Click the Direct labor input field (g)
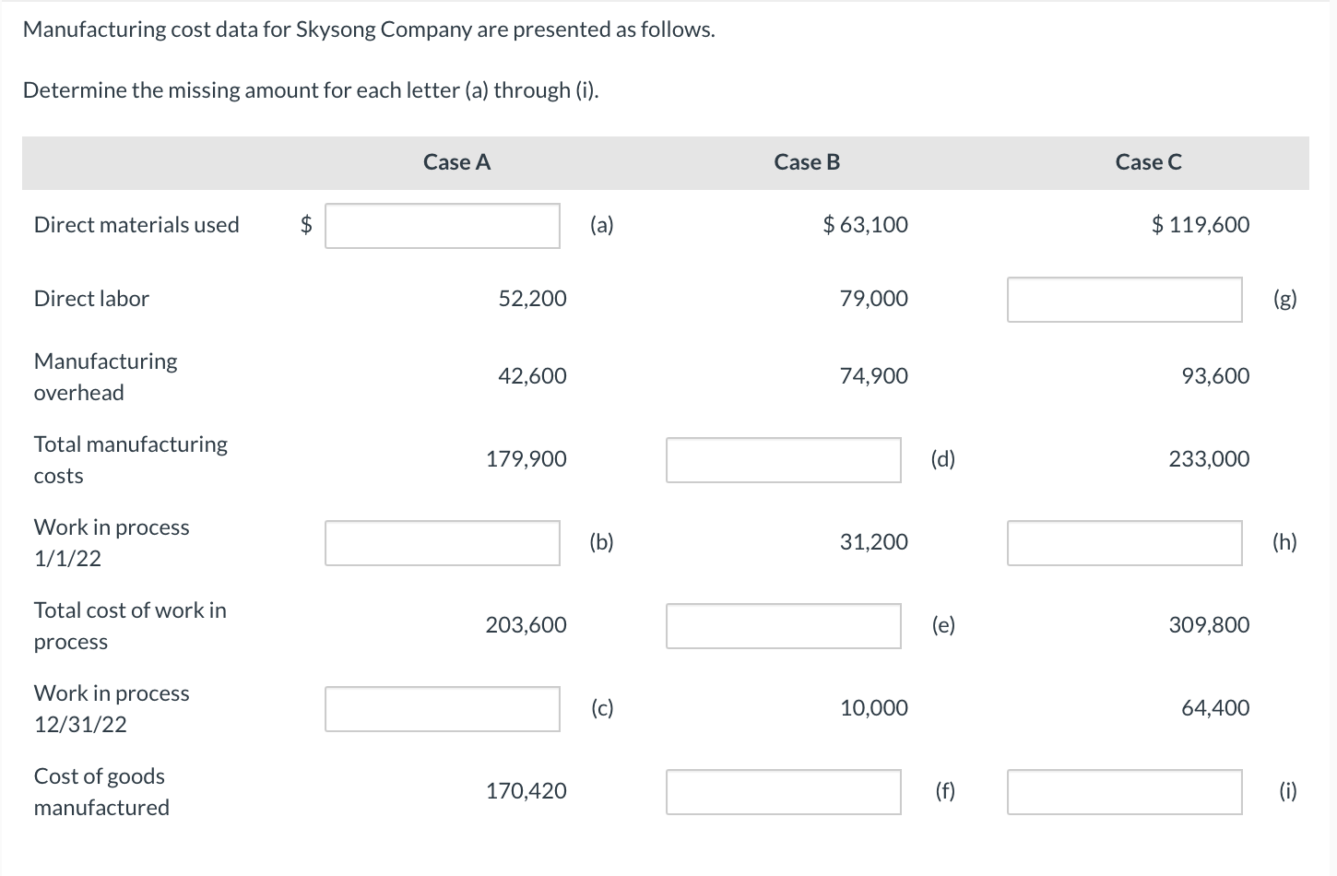Image resolution: width=1337 pixels, height=876 pixels. coord(1124,299)
